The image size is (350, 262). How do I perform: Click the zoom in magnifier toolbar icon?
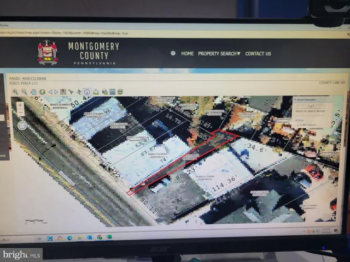click(16, 92)
